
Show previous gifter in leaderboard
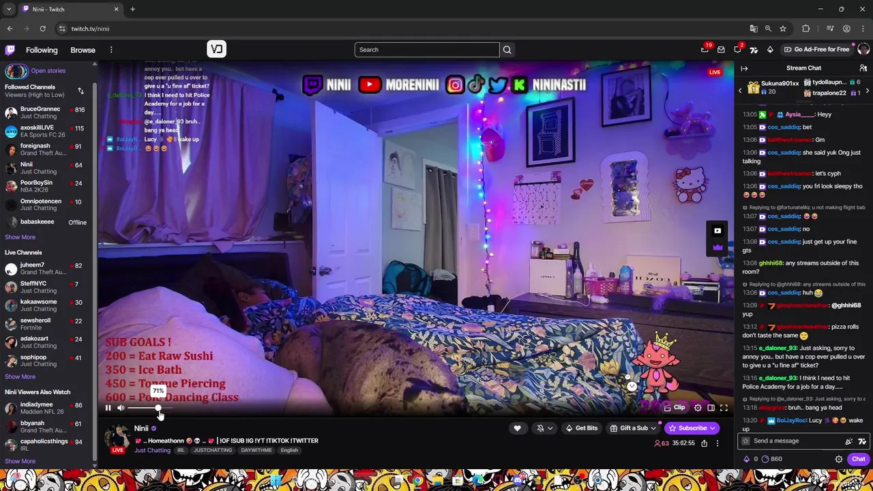coord(740,91)
